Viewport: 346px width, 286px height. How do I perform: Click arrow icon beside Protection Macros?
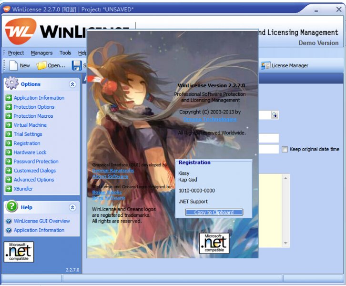tap(9, 116)
